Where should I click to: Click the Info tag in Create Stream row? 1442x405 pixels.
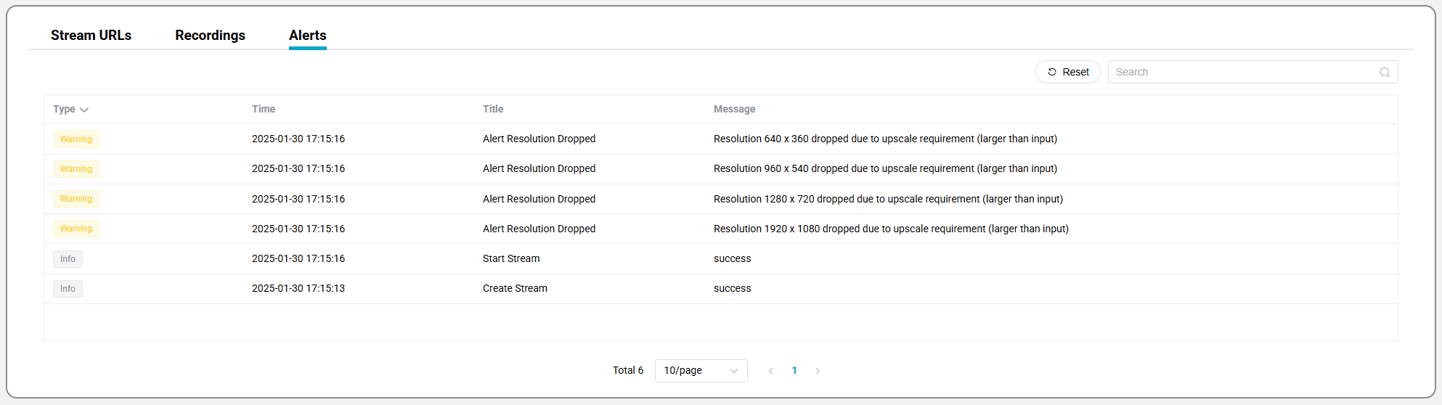pos(68,288)
